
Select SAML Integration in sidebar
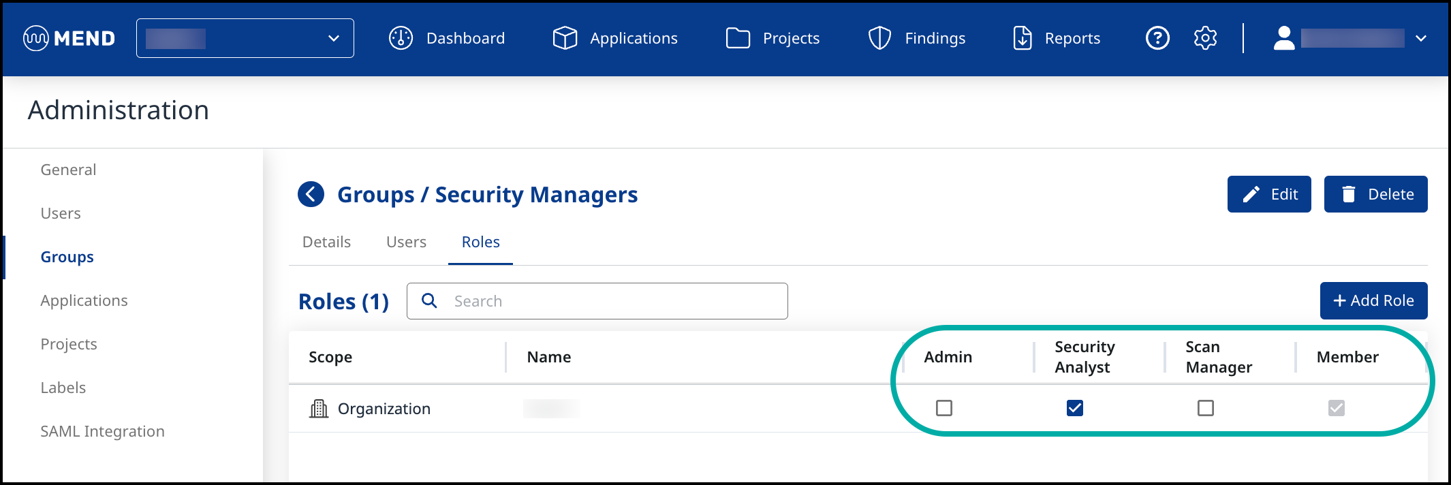pos(102,431)
